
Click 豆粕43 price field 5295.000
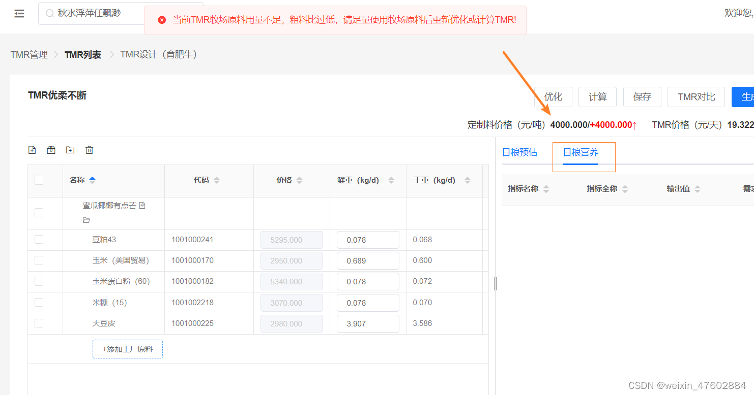click(x=292, y=240)
